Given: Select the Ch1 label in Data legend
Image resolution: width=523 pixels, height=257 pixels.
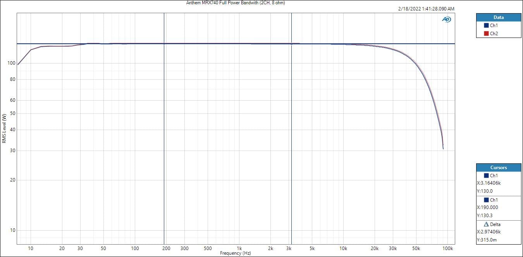Looking at the screenshot, I should pyautogui.click(x=494, y=26).
